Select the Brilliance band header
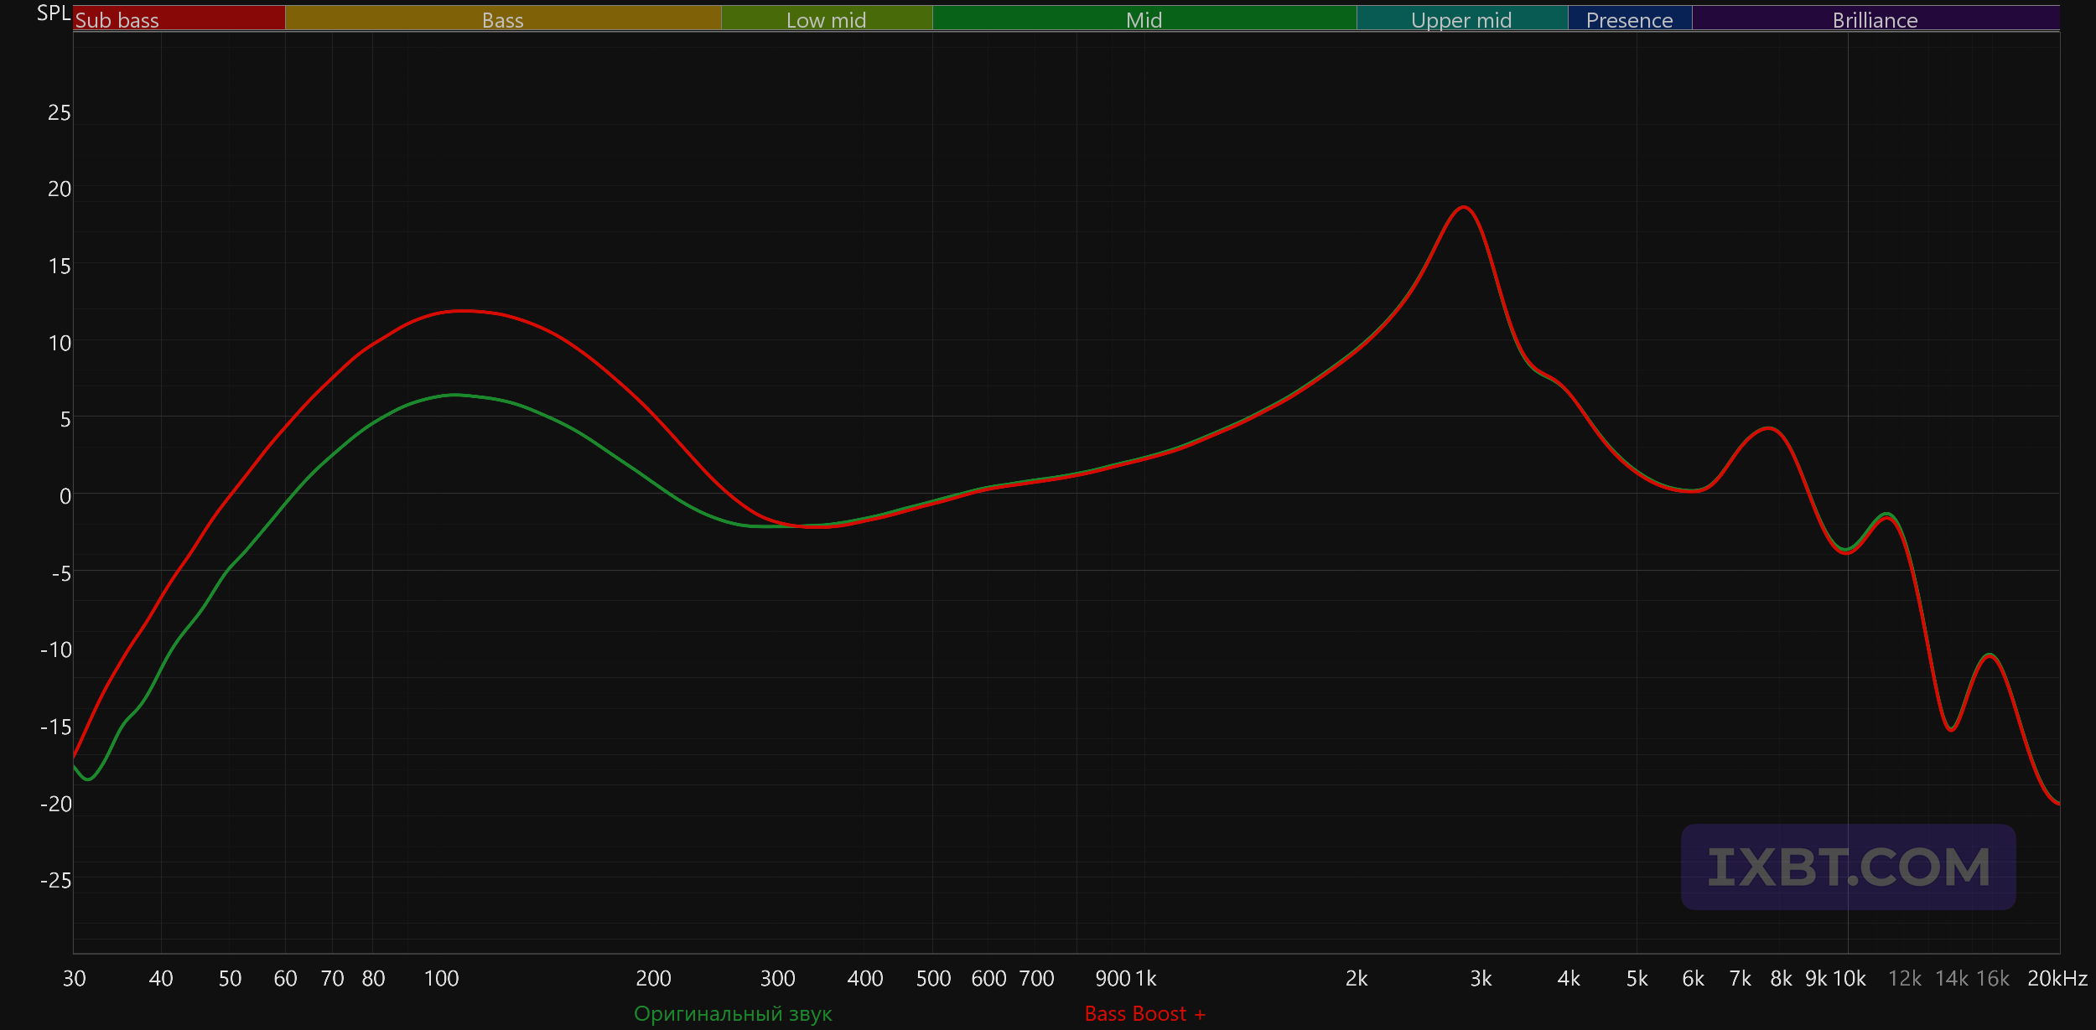Image resolution: width=2096 pixels, height=1030 pixels. coord(1875,19)
